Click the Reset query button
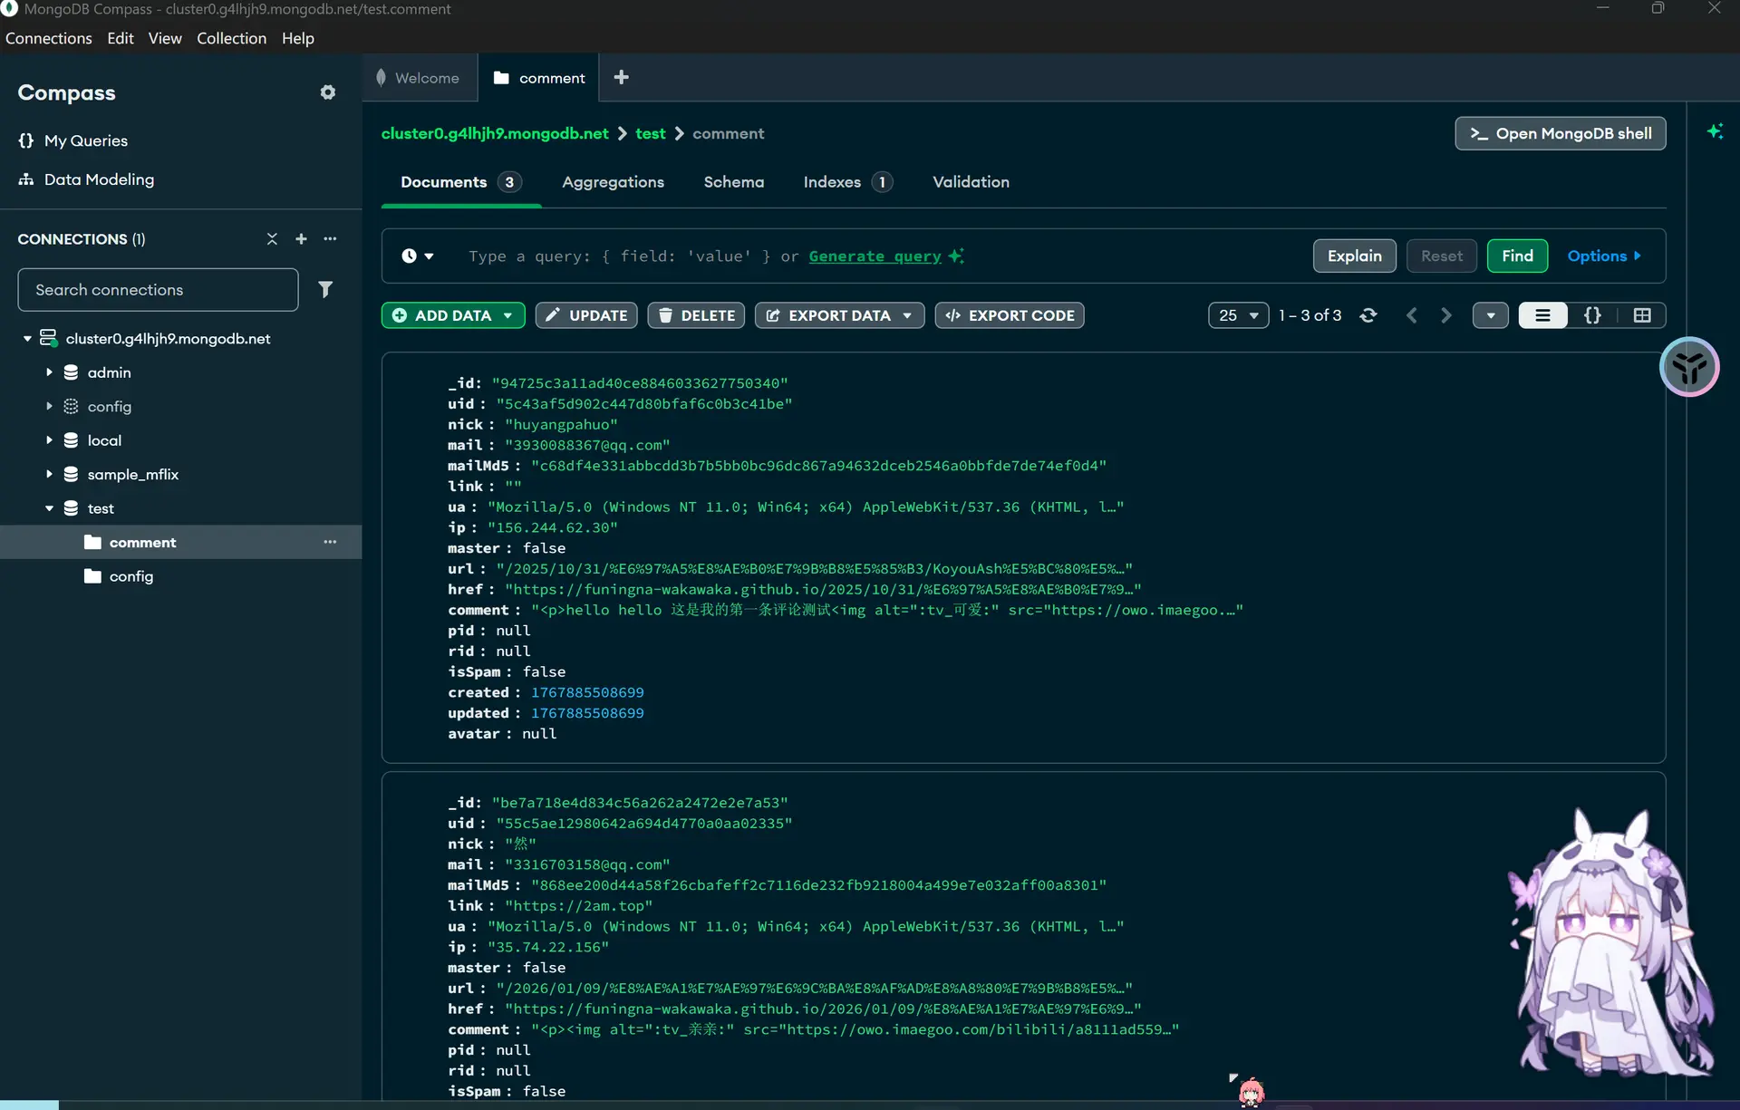Screen dimensions: 1740x1110 pos(1441,256)
